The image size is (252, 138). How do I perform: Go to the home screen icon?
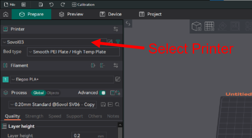[6, 14]
